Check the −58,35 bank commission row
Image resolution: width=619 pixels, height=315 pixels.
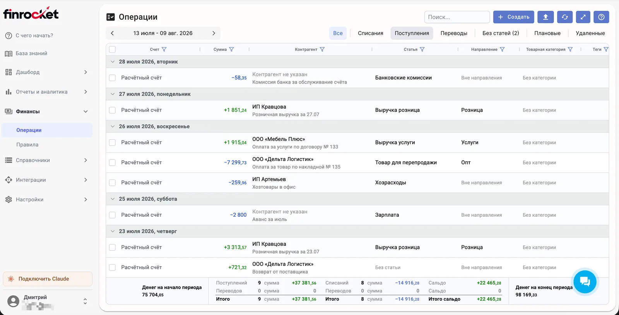coord(112,78)
